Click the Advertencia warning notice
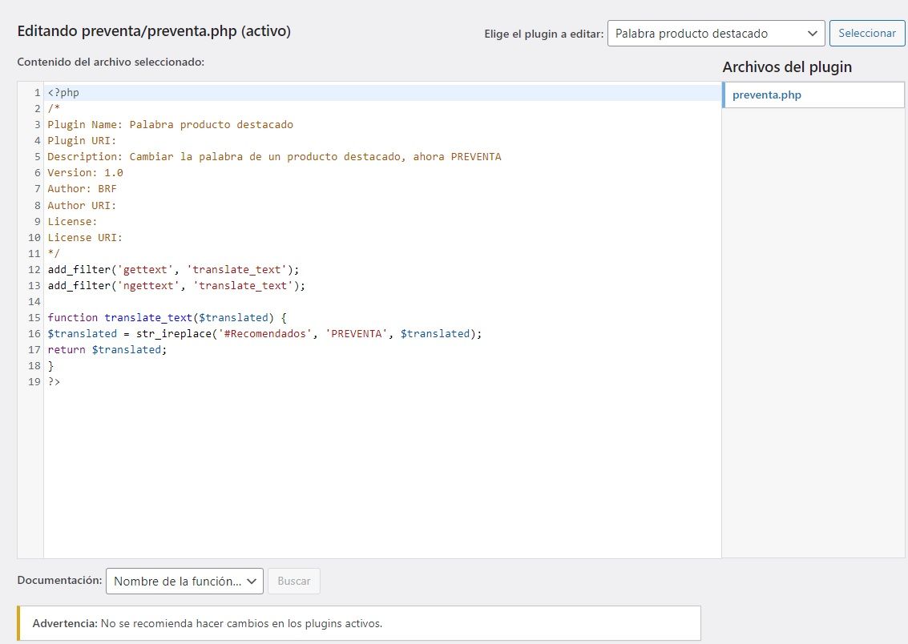This screenshot has width=908, height=644. (x=359, y=623)
